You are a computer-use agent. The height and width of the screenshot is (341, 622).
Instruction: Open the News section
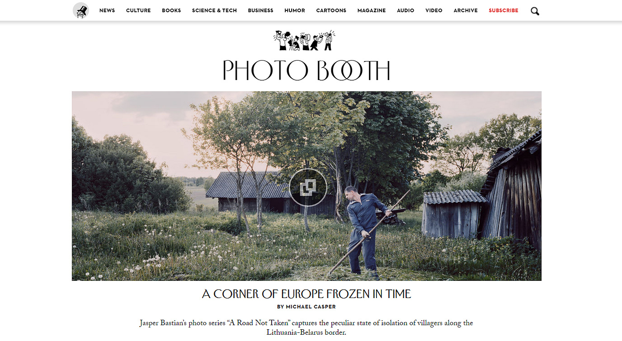pos(107,10)
